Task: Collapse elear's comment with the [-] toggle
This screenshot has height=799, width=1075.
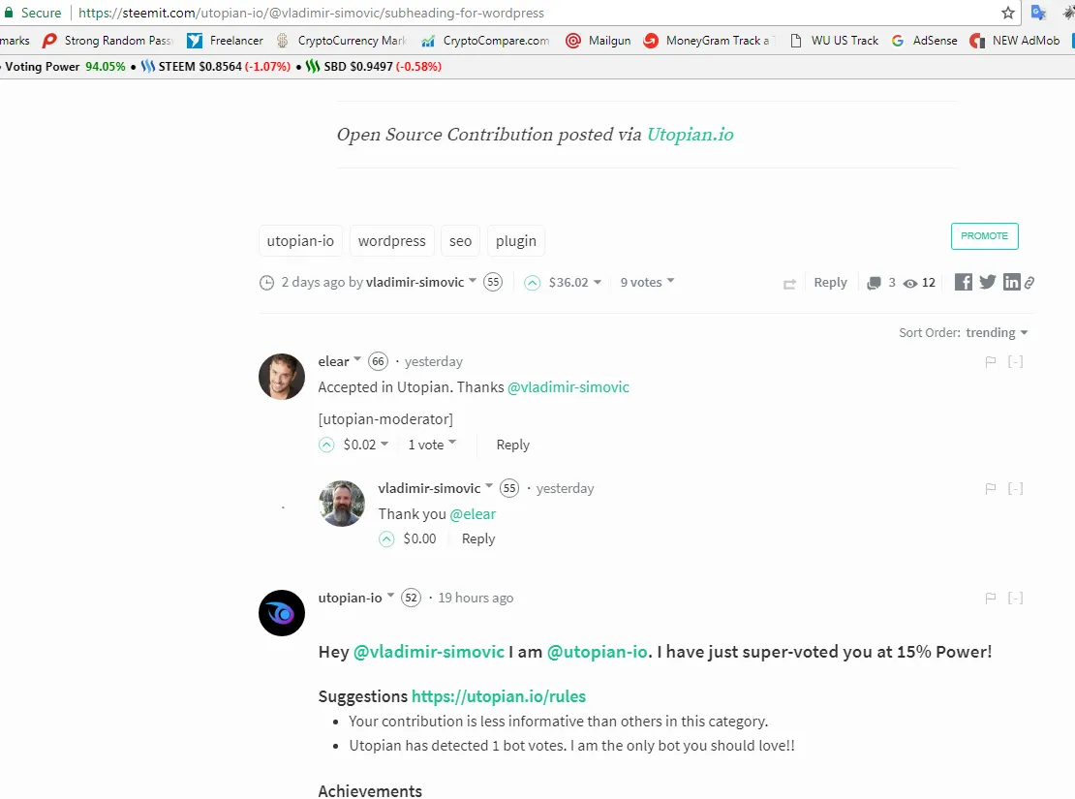Action: (x=1015, y=361)
